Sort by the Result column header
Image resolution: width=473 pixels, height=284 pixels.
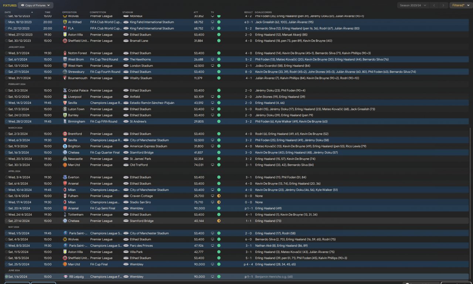(248, 12)
